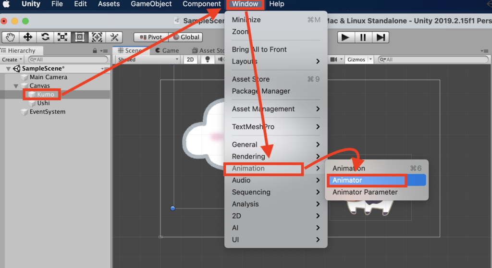Choose Asset Store menu entry
Image resolution: width=492 pixels, height=268 pixels.
[x=276, y=79]
